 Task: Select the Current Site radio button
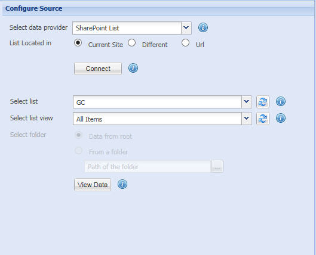(78, 43)
